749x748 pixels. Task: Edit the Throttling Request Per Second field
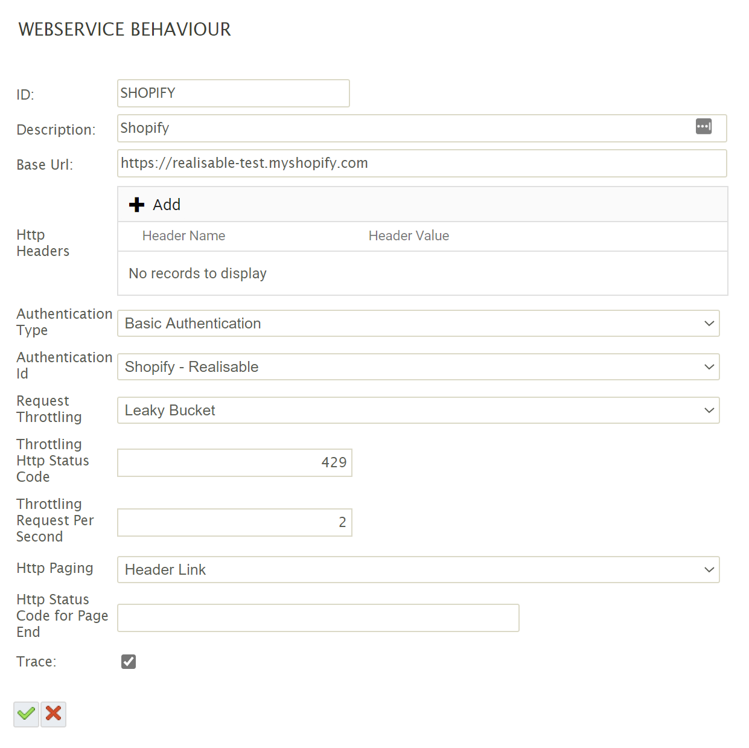point(234,523)
